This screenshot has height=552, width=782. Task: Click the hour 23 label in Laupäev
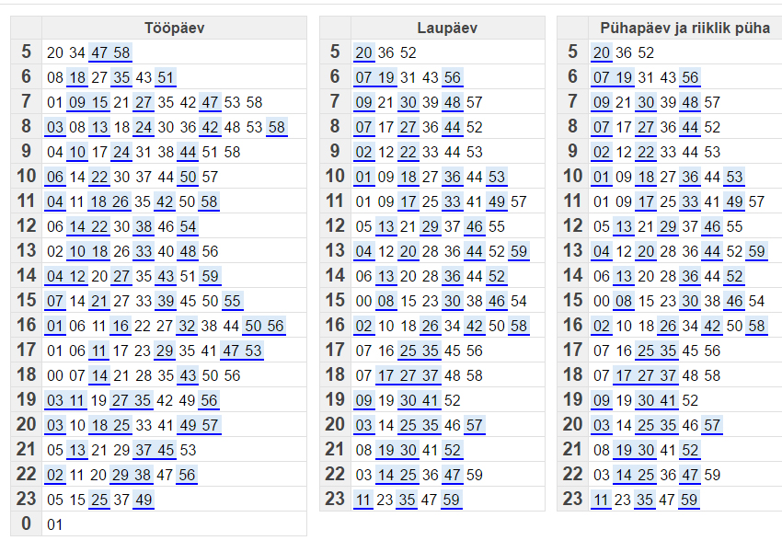pos(335,500)
